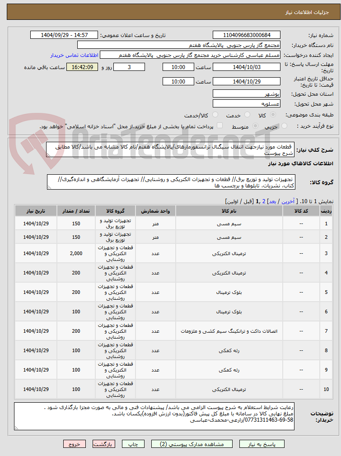Screen dimensions: 341x456
Task: Click ترمینال الکتریکی in row 3
Action: coord(229,254)
